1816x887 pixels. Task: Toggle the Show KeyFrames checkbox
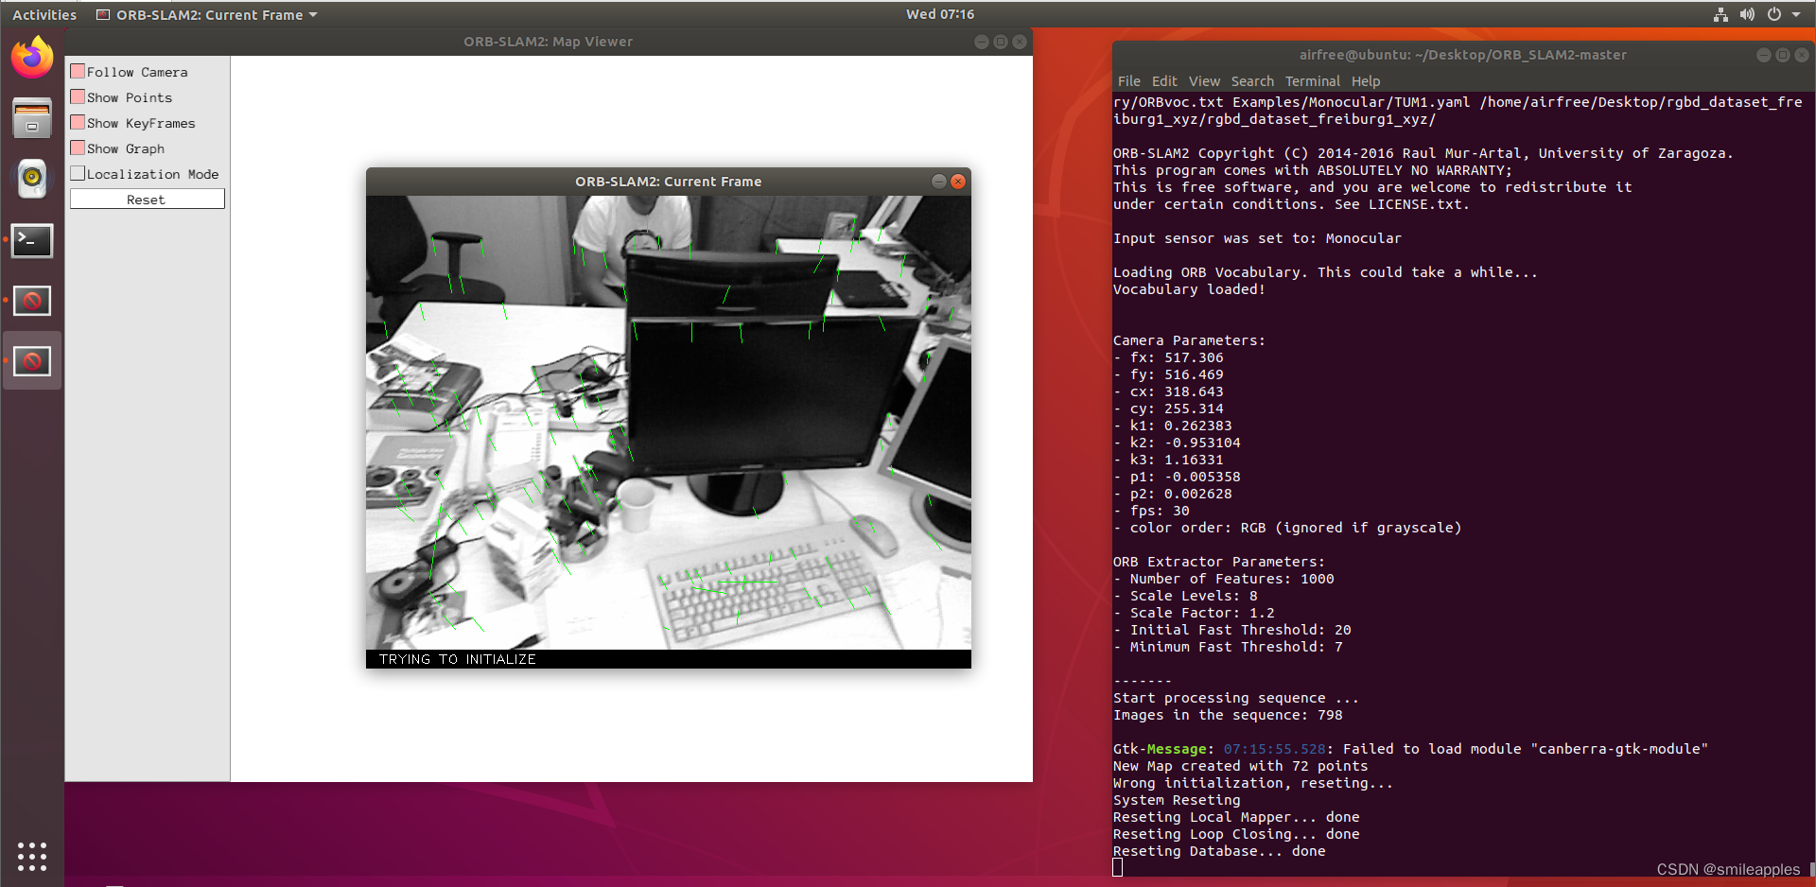point(78,122)
